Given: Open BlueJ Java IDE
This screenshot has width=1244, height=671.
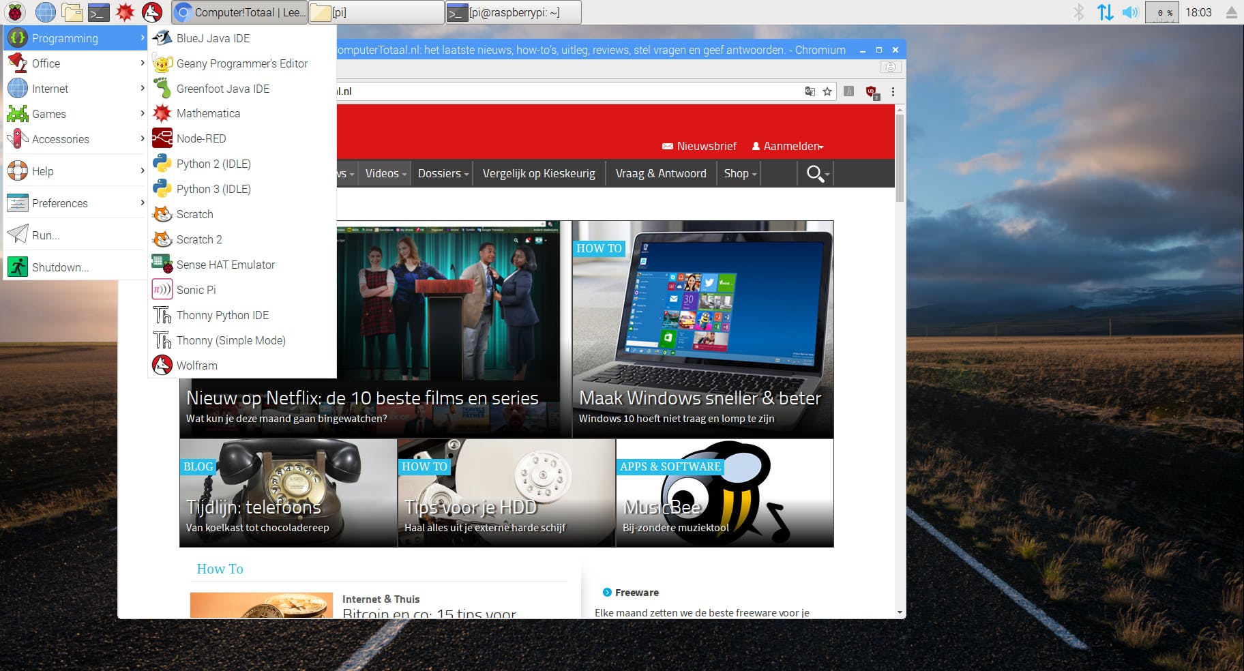Looking at the screenshot, I should [x=242, y=38].
